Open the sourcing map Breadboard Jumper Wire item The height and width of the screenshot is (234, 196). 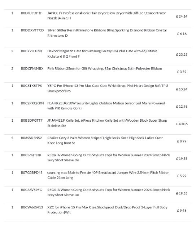coord(108,175)
